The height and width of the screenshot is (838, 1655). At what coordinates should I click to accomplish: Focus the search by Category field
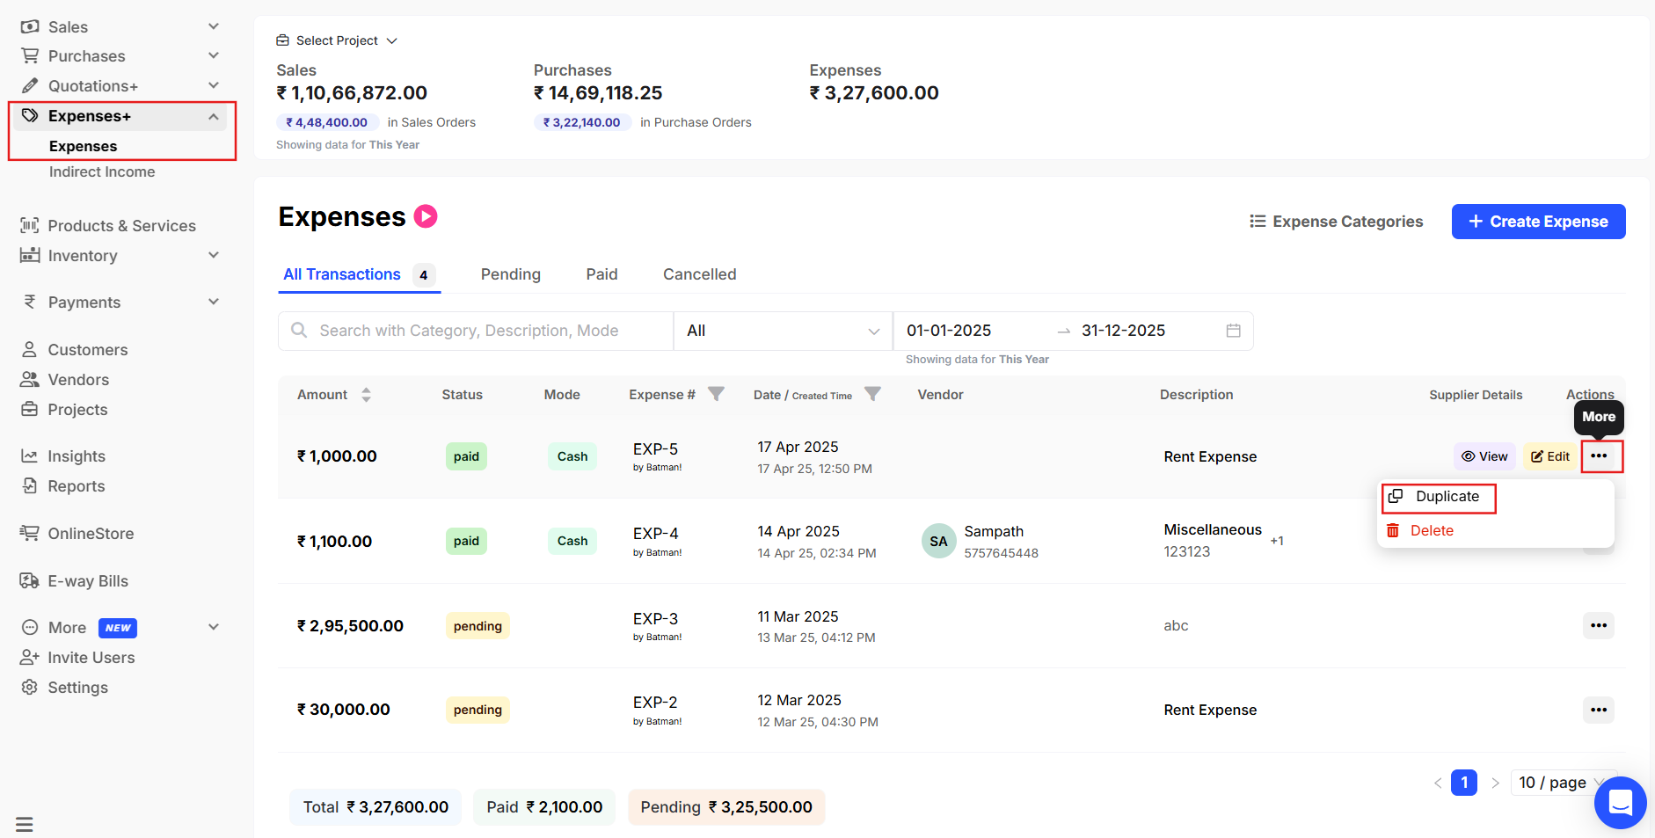[476, 331]
